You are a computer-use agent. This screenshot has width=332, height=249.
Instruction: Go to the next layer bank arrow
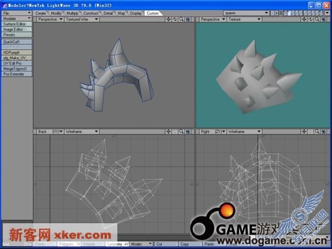click(x=276, y=13)
